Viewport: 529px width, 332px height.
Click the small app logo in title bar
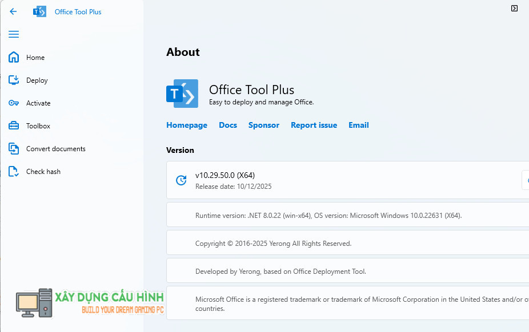39,11
